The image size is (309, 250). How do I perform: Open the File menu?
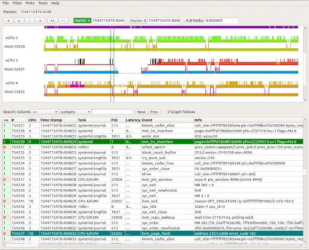click(x=5, y=3)
